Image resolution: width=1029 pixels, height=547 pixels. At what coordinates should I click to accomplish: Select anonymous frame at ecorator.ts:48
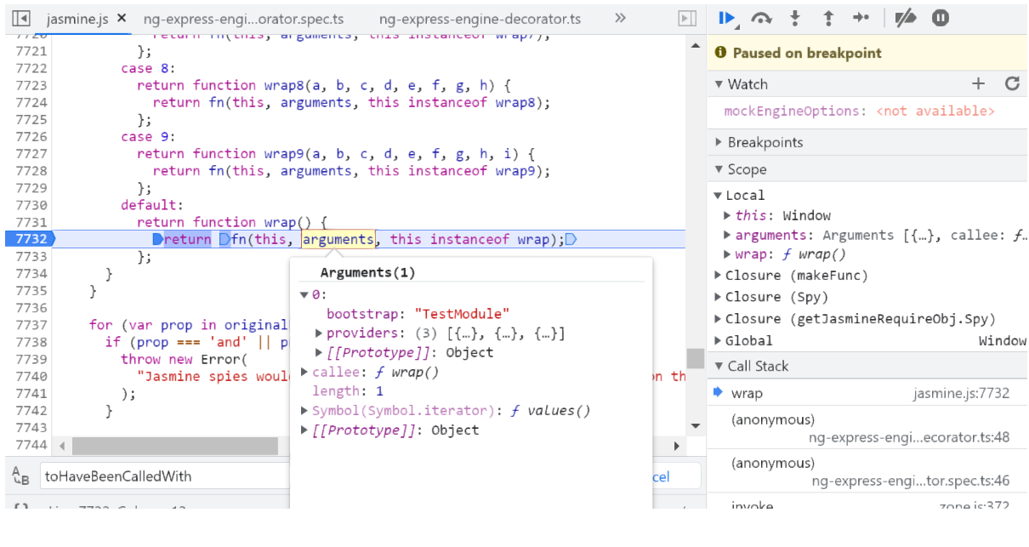point(867,428)
